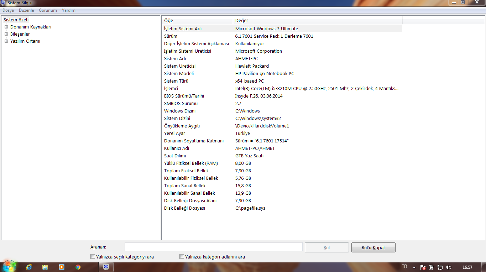Open the Düzenle menu

tap(26, 10)
